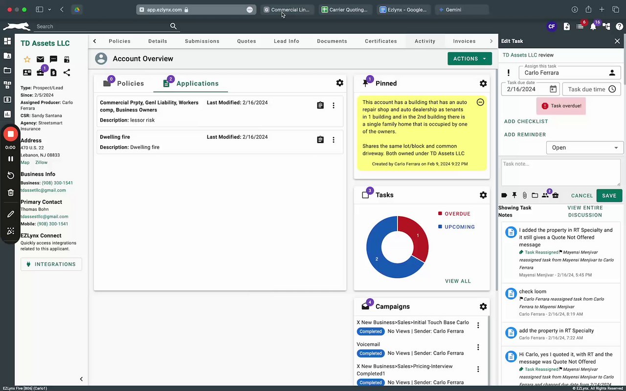The height and width of the screenshot is (391, 626).
Task: Open task list icon with badge 6
Action: tap(580, 26)
